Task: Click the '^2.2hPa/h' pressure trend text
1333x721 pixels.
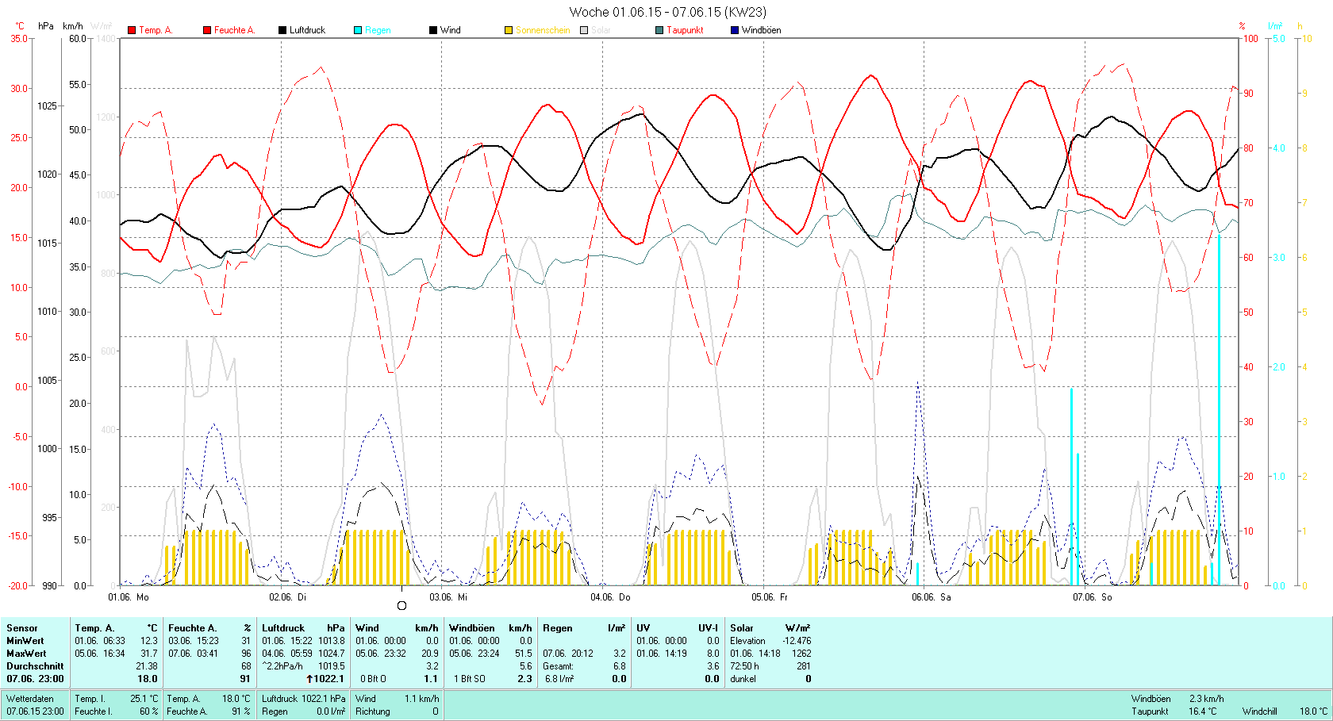Action: [x=282, y=666]
